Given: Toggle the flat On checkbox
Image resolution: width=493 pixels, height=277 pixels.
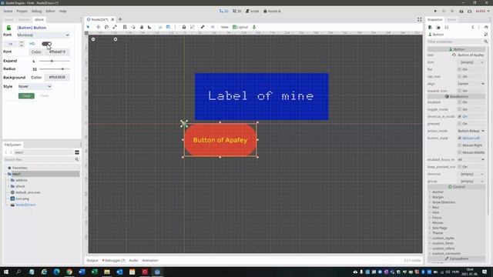Looking at the screenshot, I should (x=460, y=69).
